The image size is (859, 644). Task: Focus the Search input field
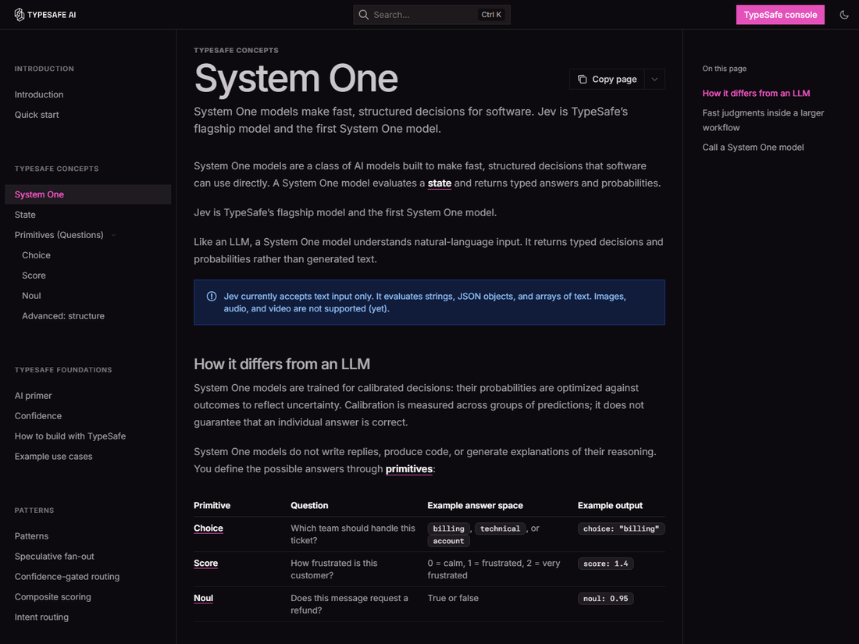(x=432, y=15)
